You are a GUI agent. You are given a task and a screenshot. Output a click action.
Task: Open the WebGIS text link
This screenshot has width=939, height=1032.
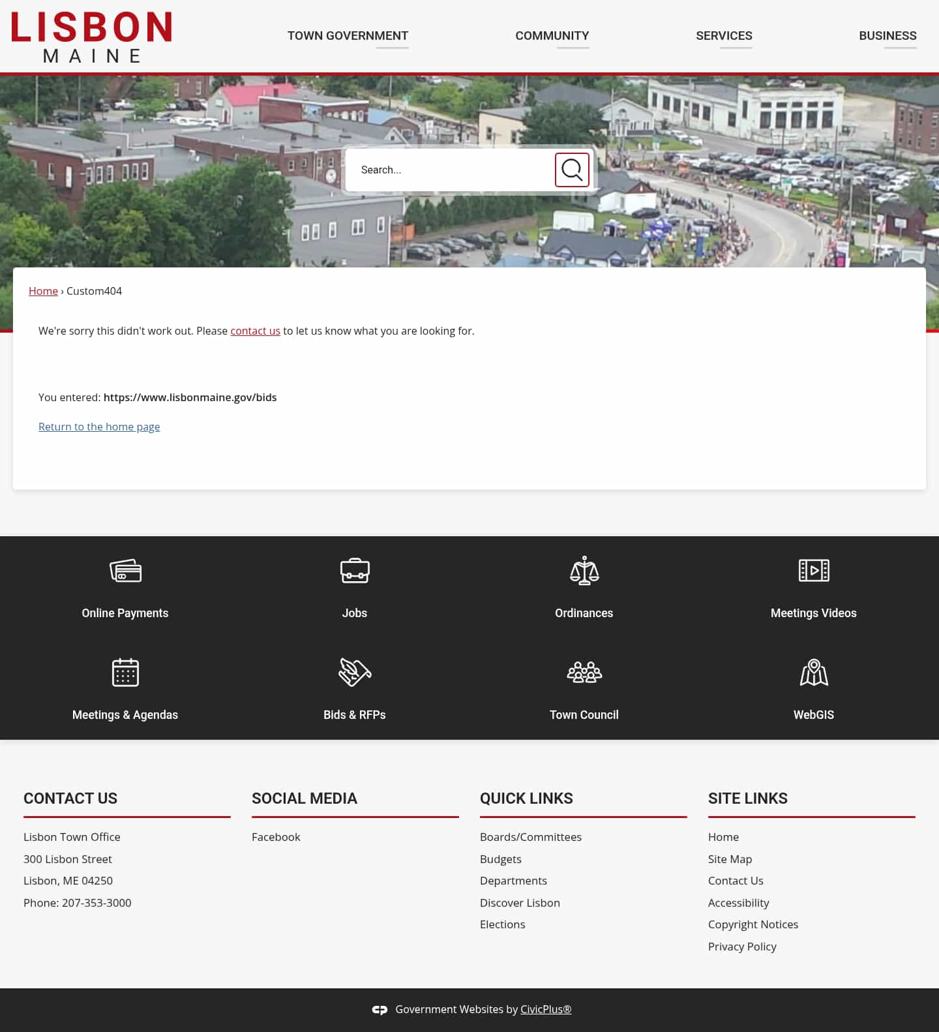point(814,715)
